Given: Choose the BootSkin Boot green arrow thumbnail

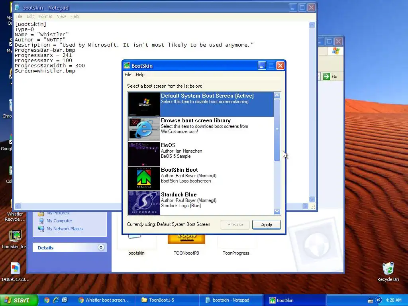Looking at the screenshot, I should (x=144, y=178).
